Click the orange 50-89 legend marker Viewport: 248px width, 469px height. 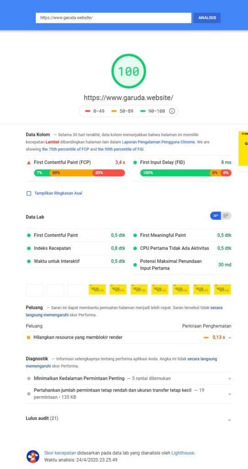114,111
